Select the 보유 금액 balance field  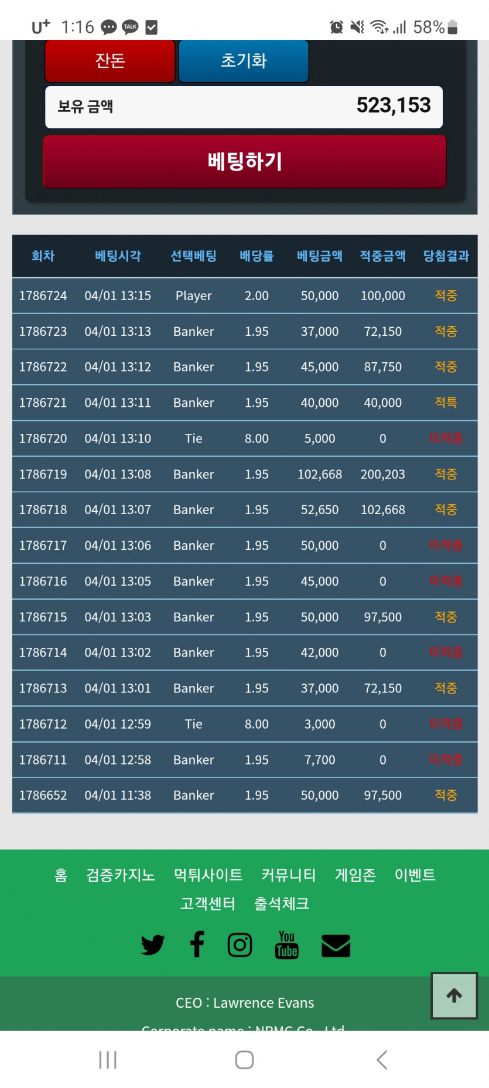coord(244,107)
